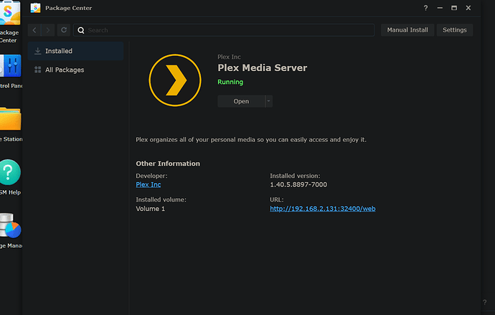Click the Installed volume: label
This screenshot has height=315, width=495.
coord(161,199)
